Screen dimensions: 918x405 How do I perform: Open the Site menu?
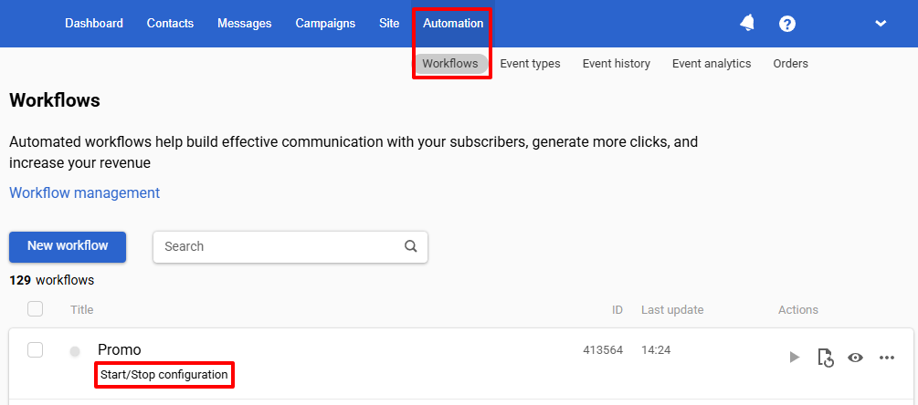tap(389, 24)
